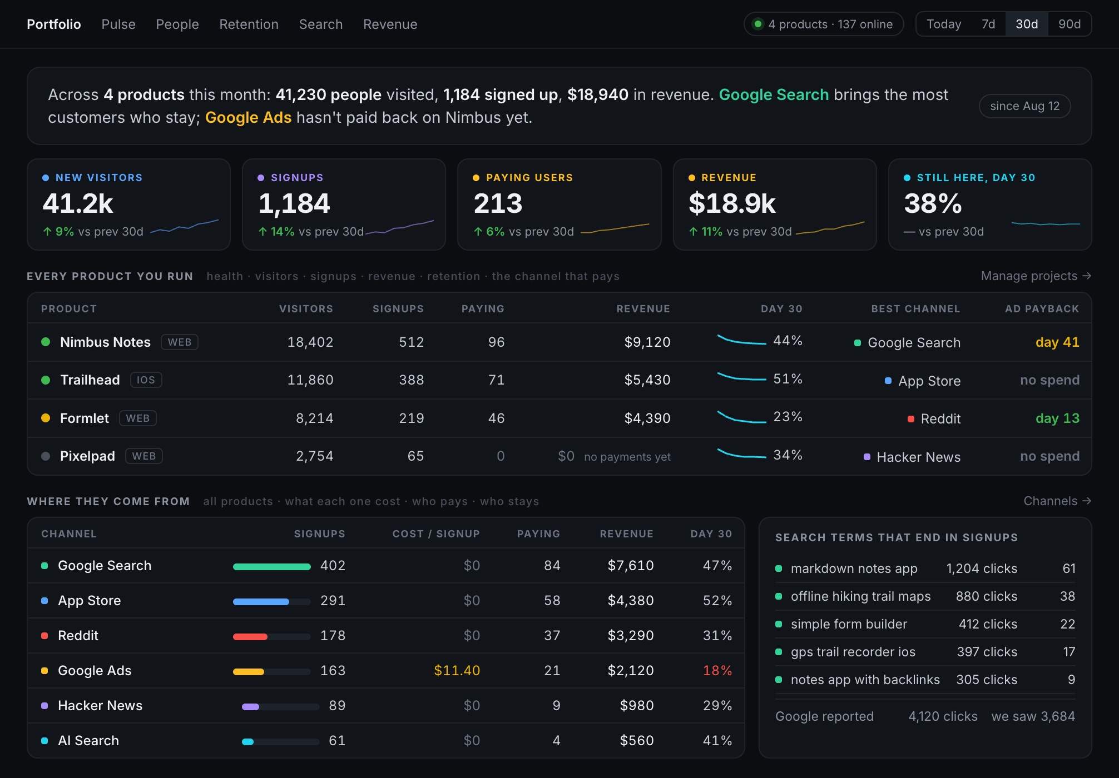
Task: Open the markdown notes app search term
Action: tap(925, 568)
